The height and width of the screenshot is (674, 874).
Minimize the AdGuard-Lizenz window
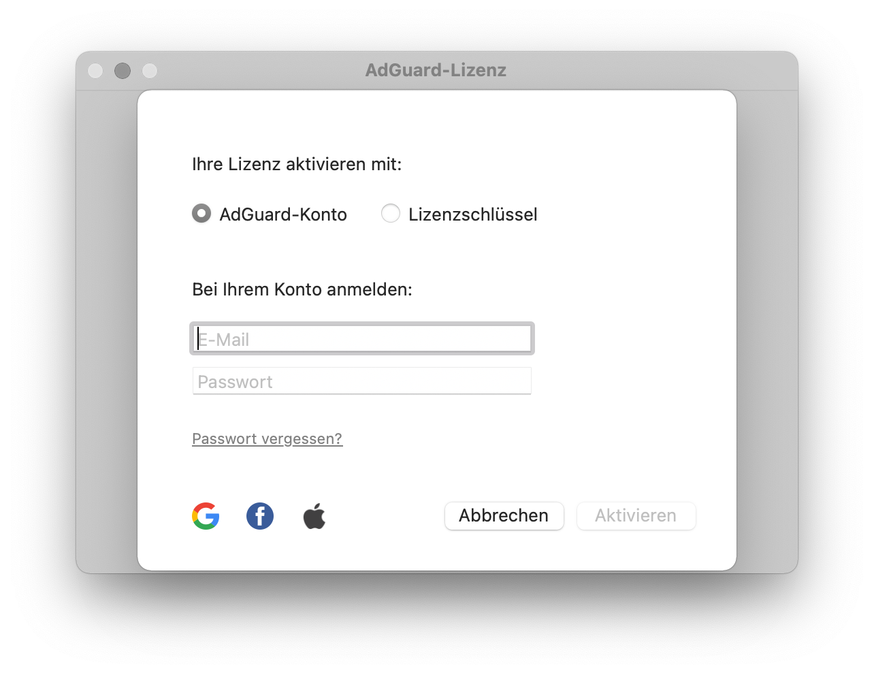(123, 71)
